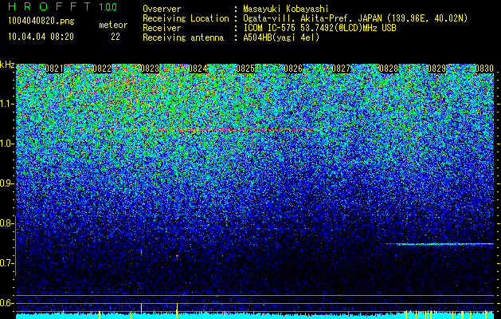This screenshot has width=501, height=319.
Task: Click the 'Ovserver' field label
Action: tap(162, 9)
